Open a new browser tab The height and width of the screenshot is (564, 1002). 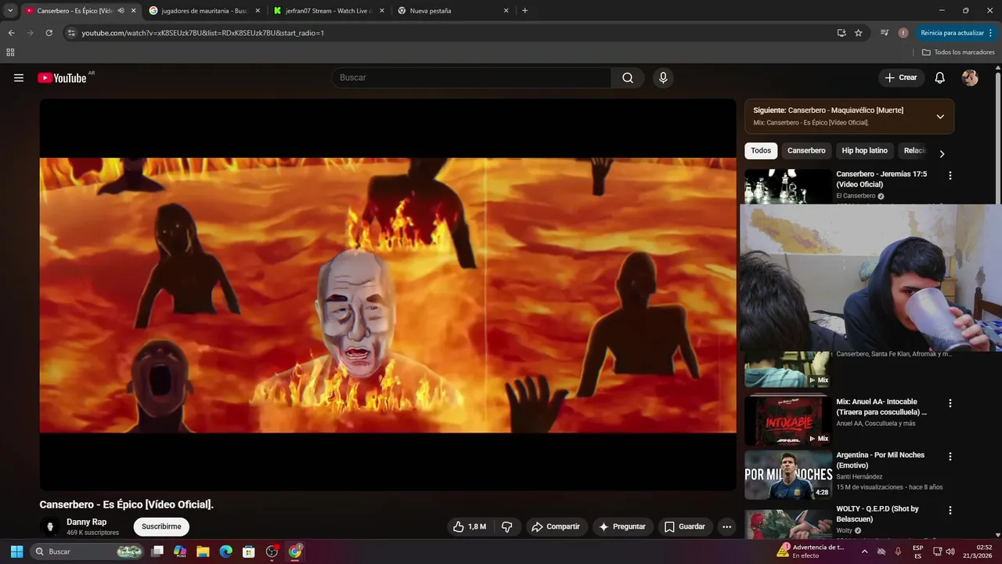pos(524,11)
